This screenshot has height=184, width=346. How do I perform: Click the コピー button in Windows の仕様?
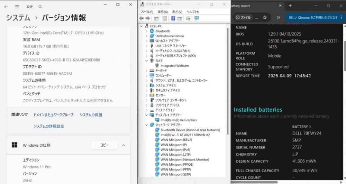tap(104, 145)
